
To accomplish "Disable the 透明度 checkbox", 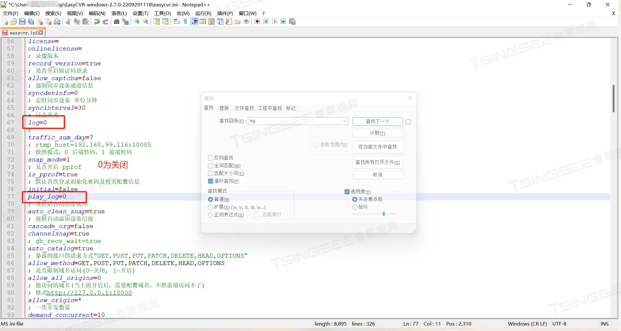I will [x=347, y=192].
